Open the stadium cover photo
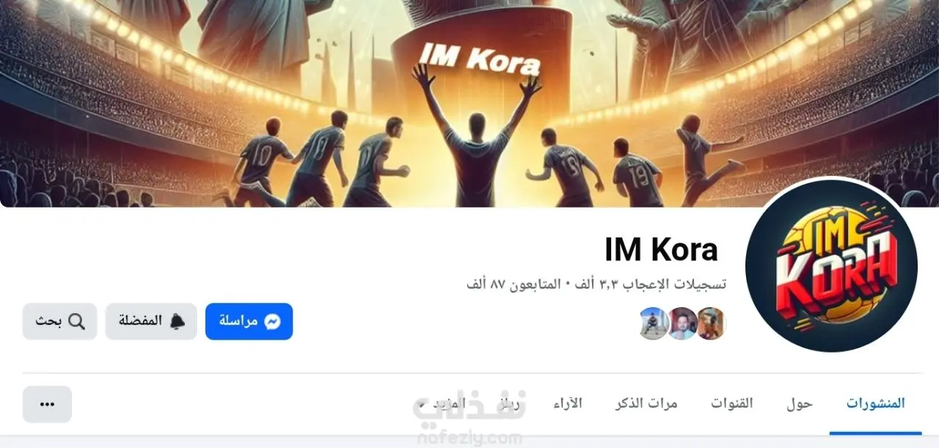The width and height of the screenshot is (939, 448). pos(469,103)
